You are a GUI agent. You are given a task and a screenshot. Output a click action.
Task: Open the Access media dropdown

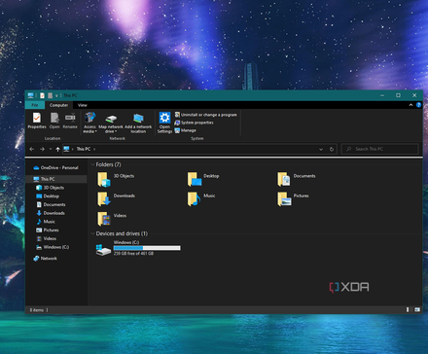pos(89,123)
